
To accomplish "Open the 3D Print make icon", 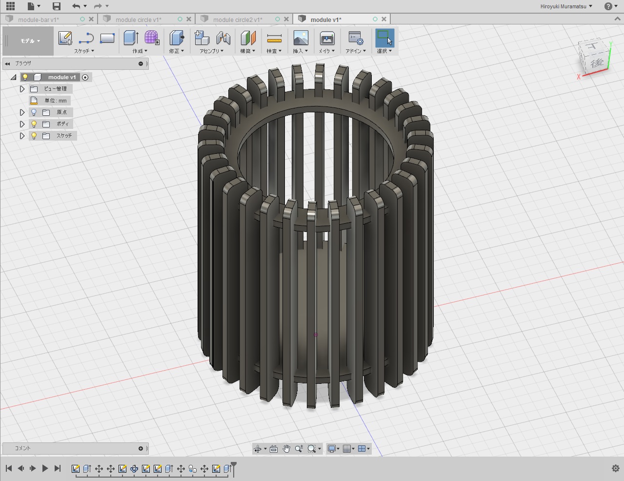I will click(x=327, y=38).
